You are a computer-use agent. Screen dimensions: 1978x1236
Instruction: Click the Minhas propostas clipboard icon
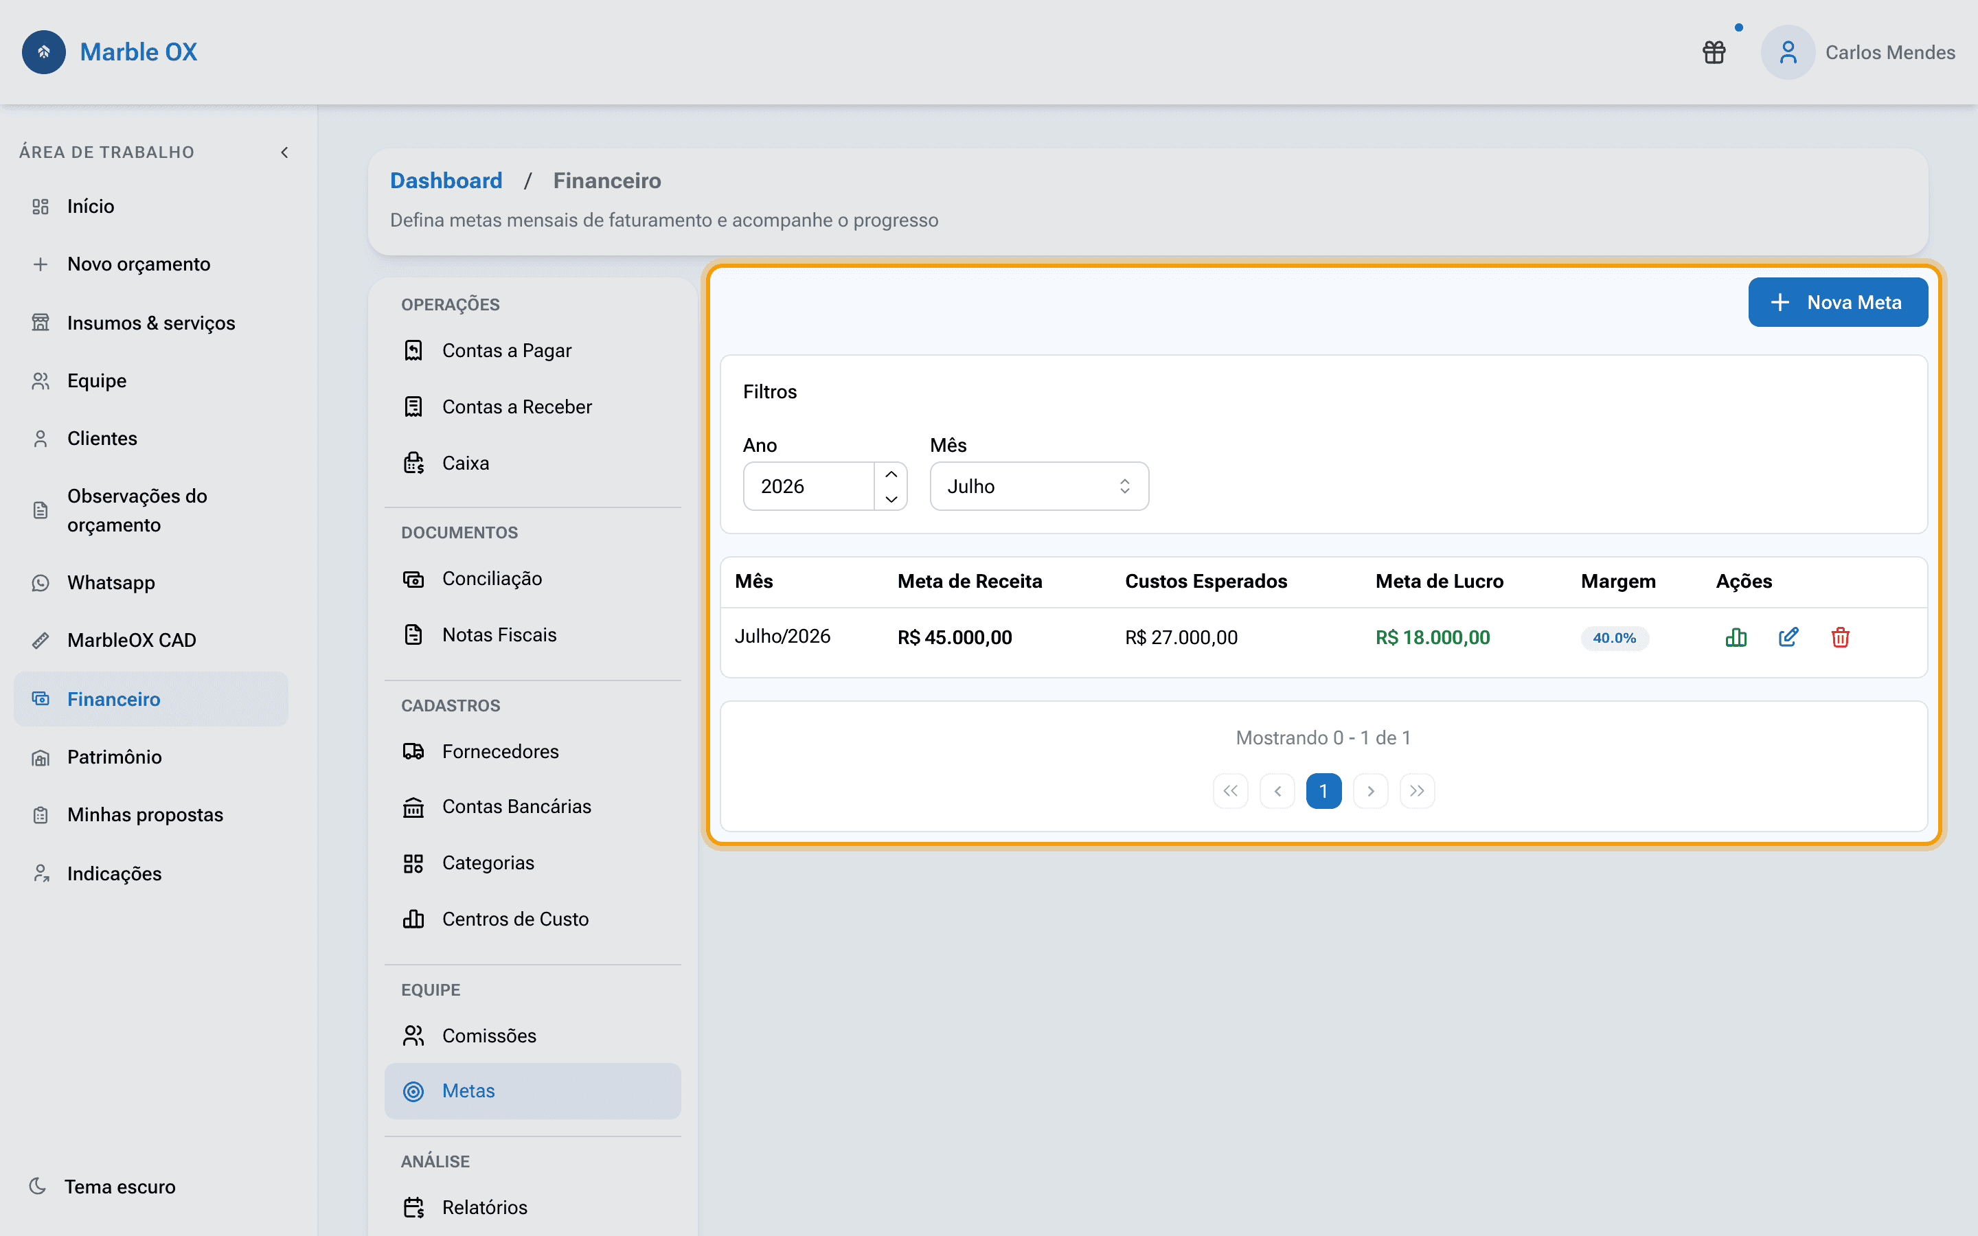coord(40,815)
